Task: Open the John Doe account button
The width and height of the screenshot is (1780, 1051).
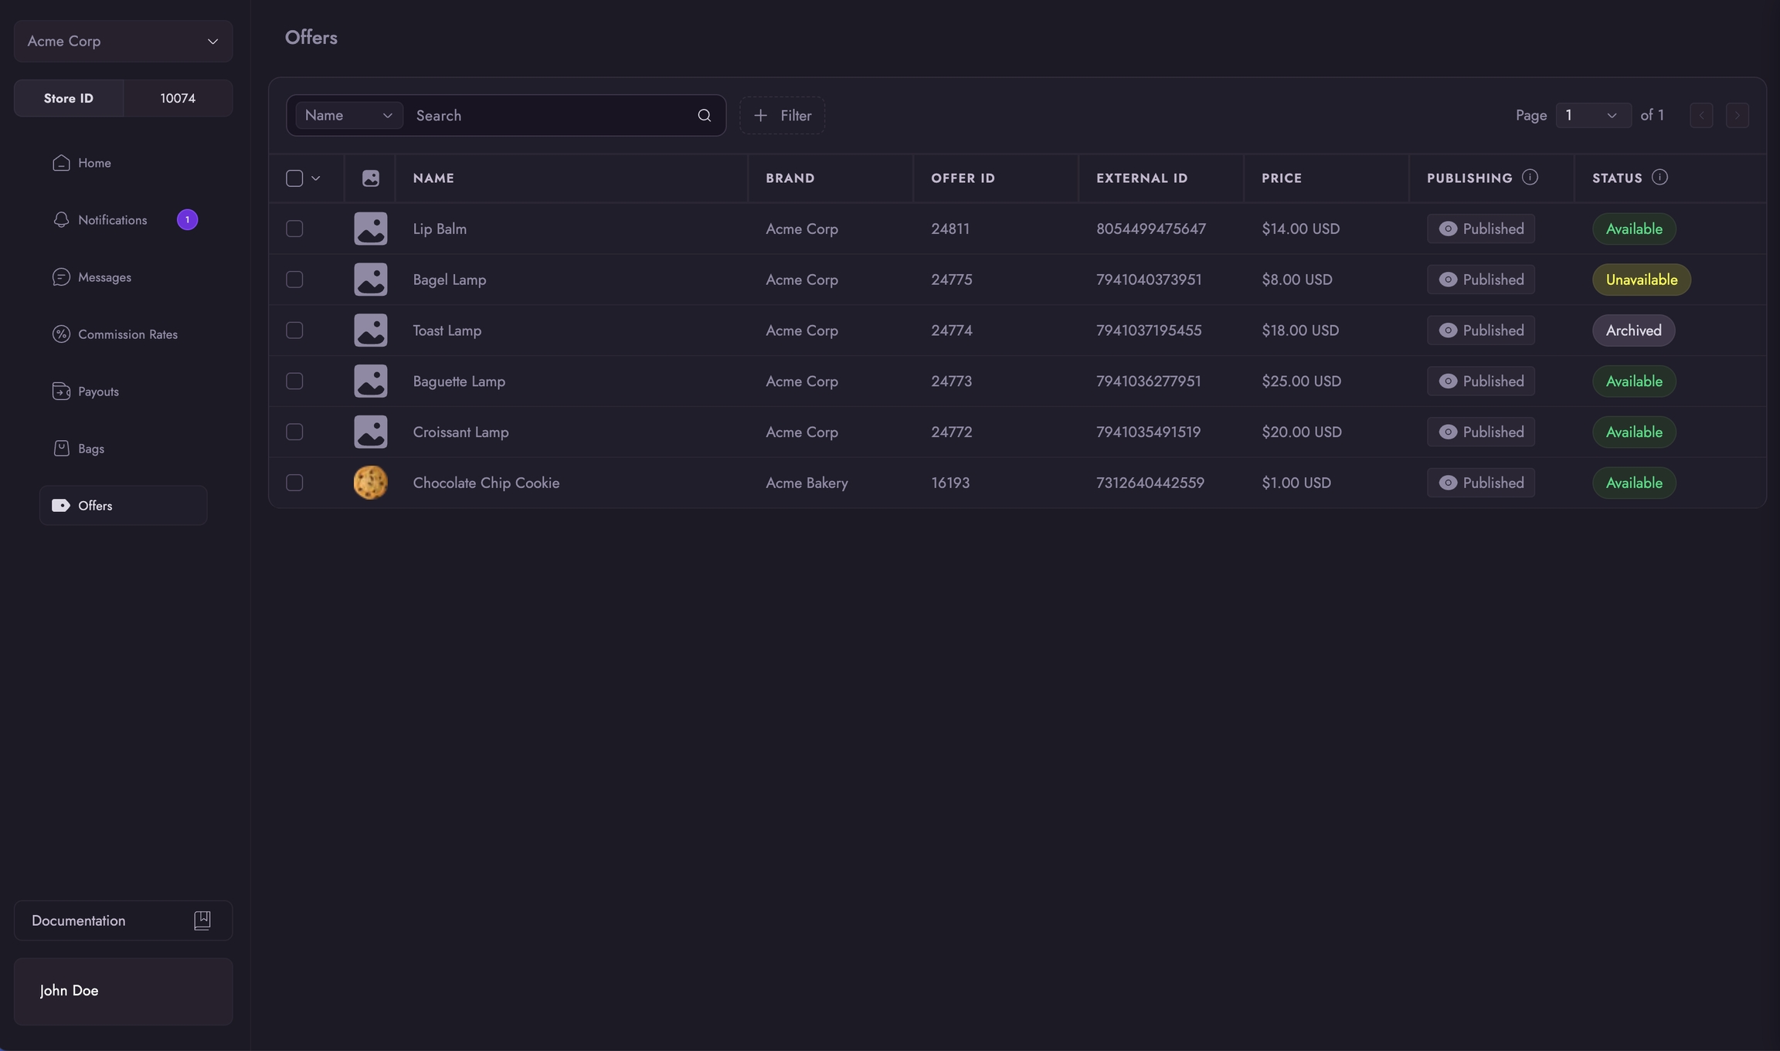Action: point(123,991)
